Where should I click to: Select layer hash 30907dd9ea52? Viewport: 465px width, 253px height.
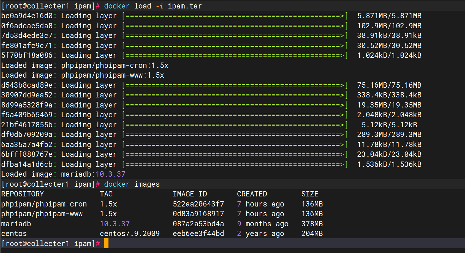[x=27, y=95]
